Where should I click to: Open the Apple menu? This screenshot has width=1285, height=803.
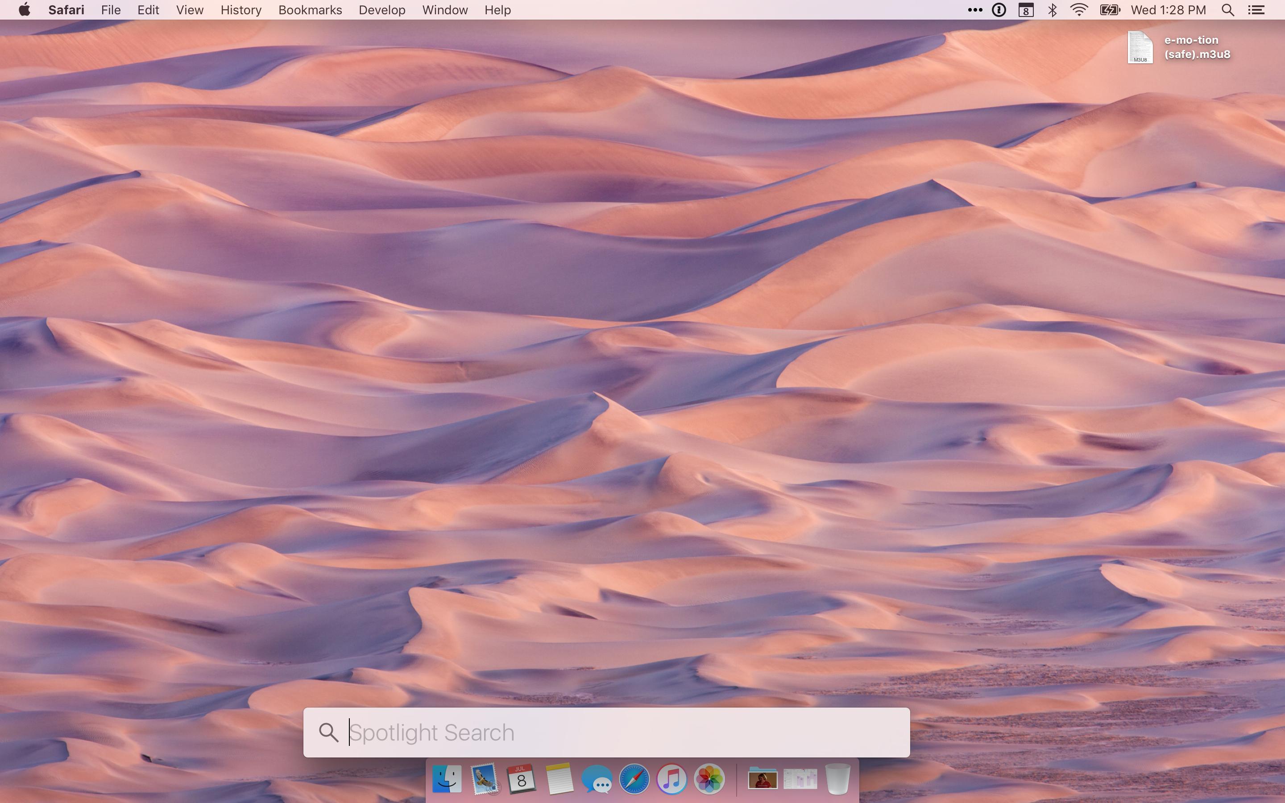click(x=24, y=10)
